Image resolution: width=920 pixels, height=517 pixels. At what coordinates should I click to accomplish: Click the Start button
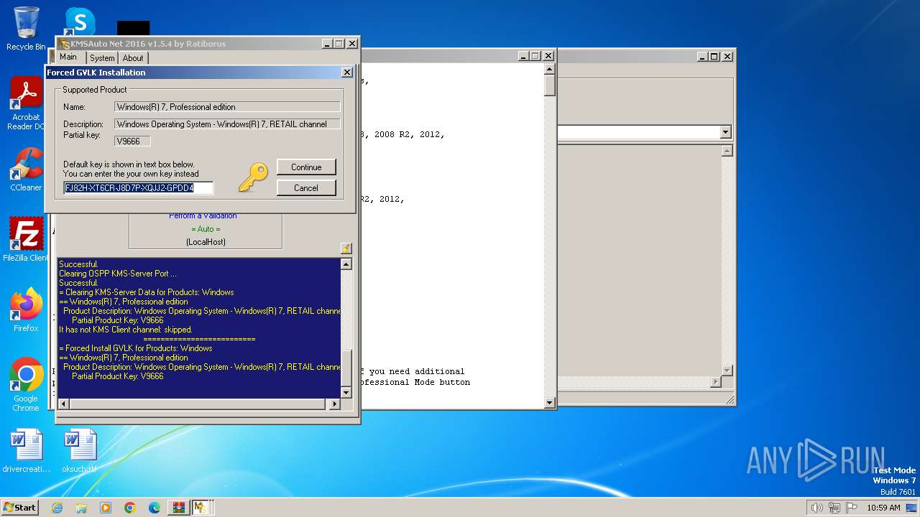(20, 508)
